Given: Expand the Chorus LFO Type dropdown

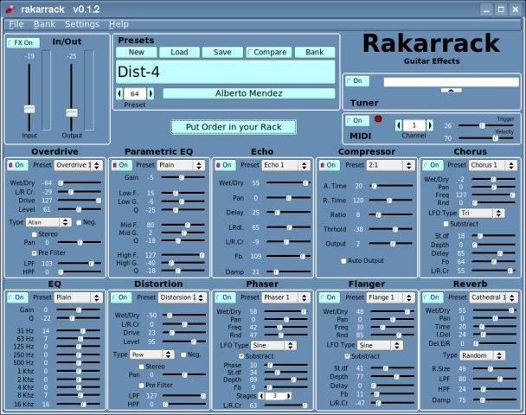Looking at the screenshot, I should tap(477, 212).
